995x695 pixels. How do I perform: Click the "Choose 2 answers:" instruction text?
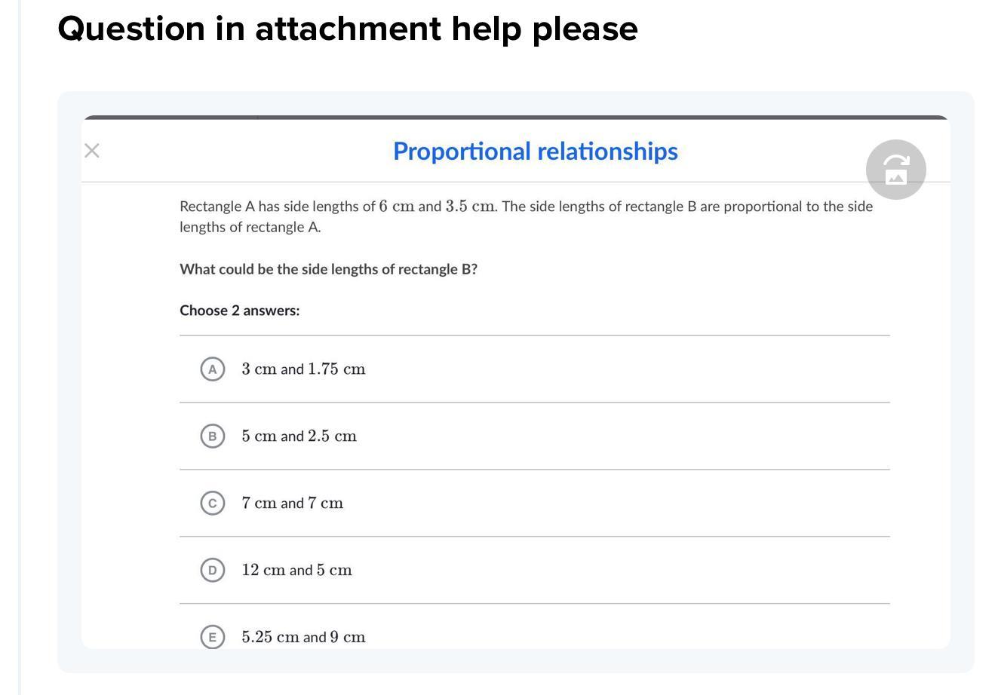(x=239, y=311)
